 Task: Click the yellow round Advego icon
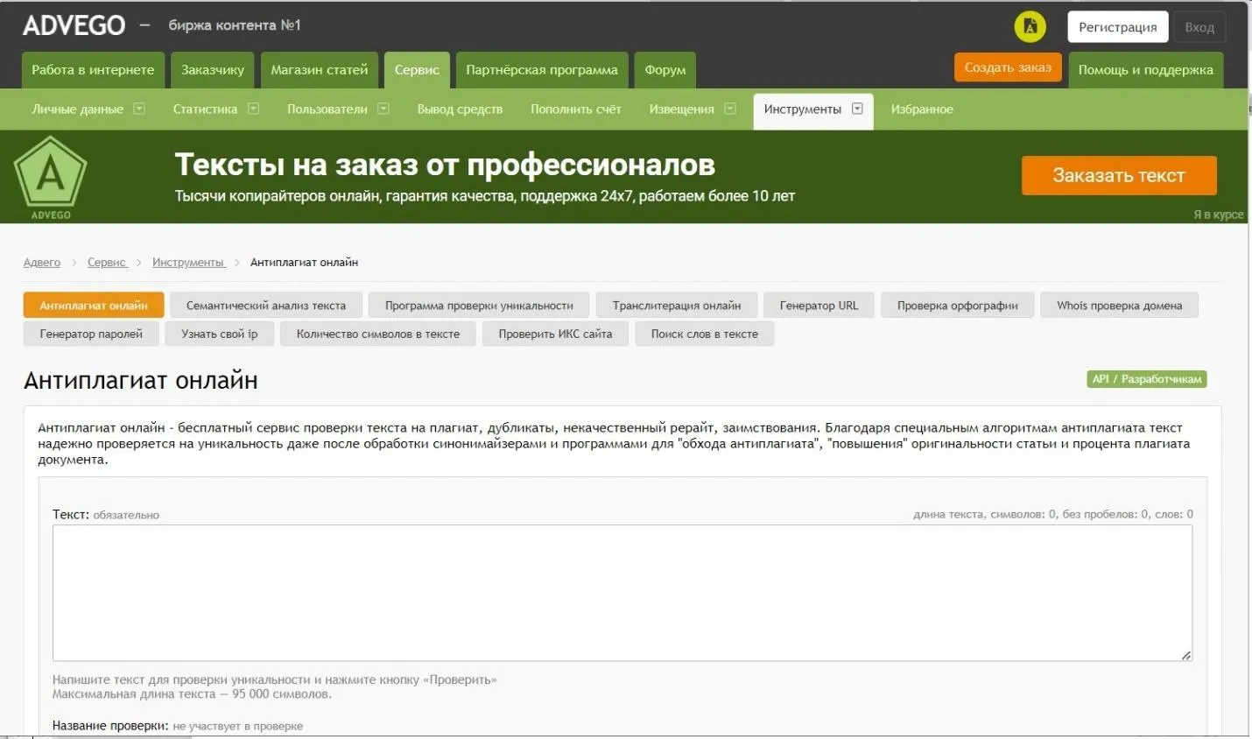(x=1030, y=26)
